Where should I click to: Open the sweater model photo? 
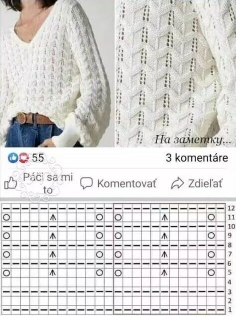56,73
